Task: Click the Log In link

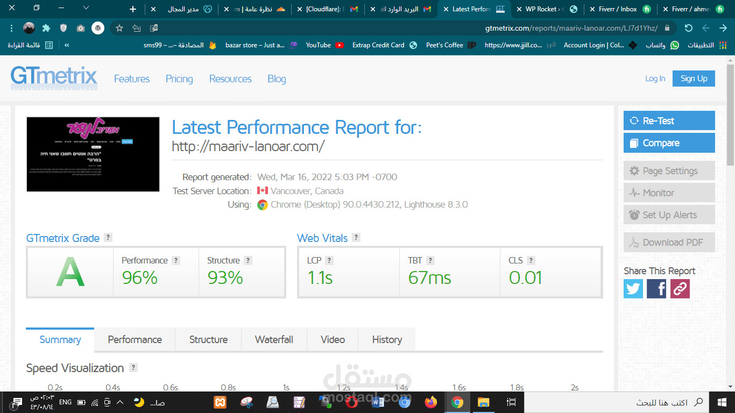Action: pos(655,79)
